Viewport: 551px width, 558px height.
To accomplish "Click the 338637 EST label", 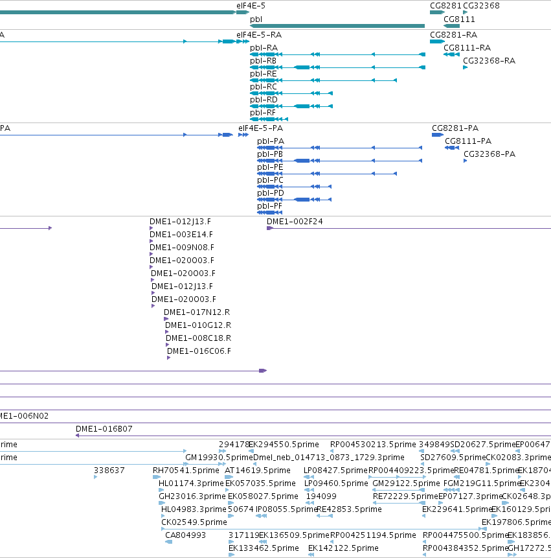I will click(109, 471).
